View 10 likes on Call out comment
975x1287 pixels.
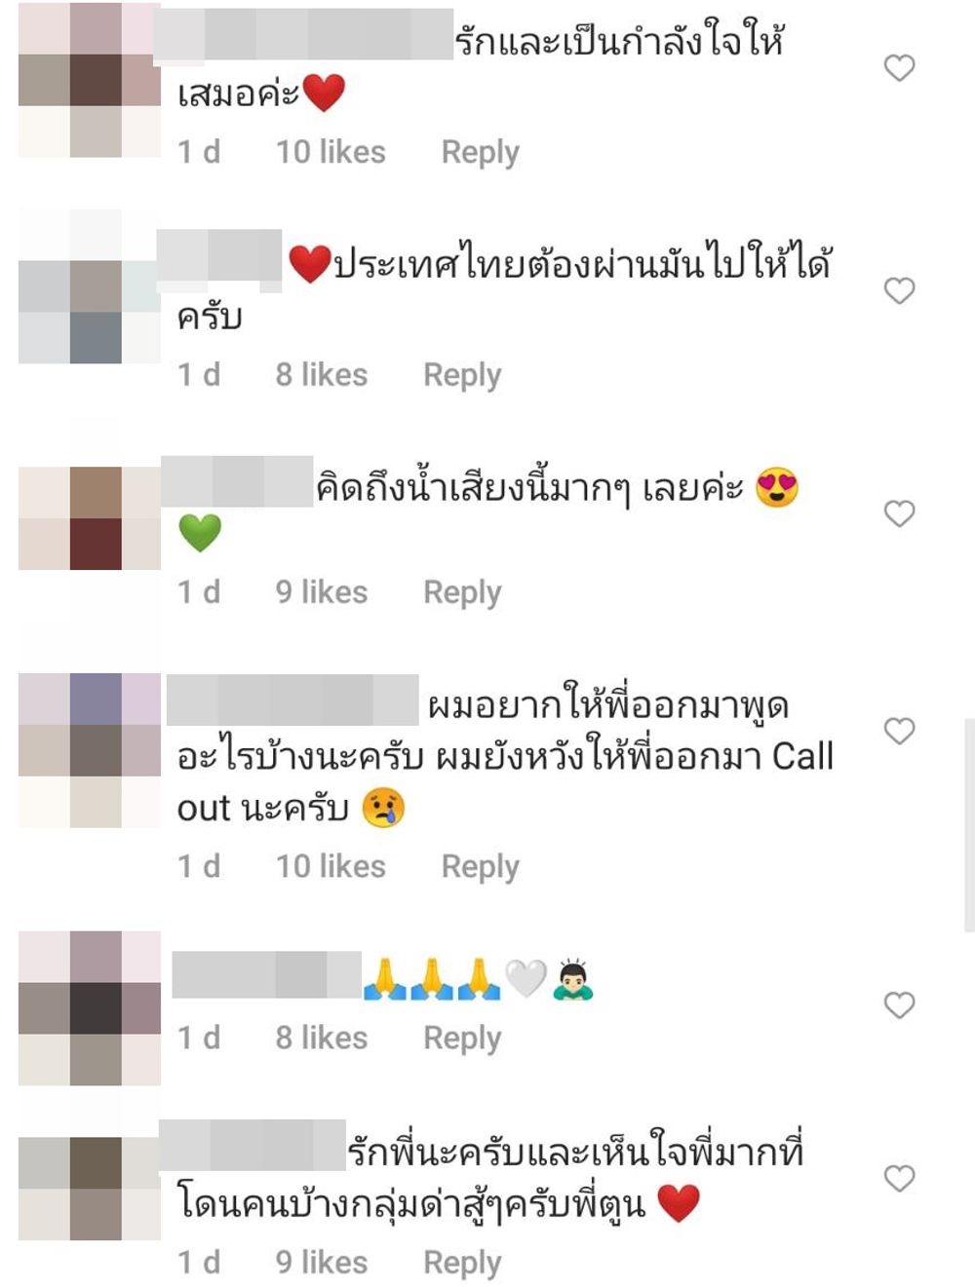pos(331,866)
